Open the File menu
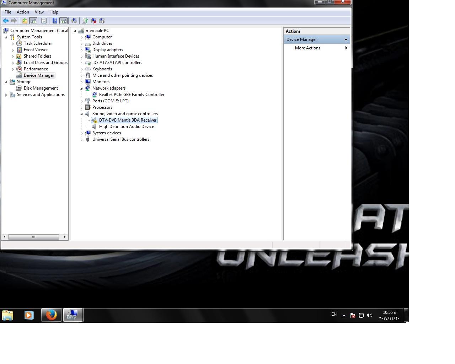This screenshot has width=455, height=364. click(8, 12)
